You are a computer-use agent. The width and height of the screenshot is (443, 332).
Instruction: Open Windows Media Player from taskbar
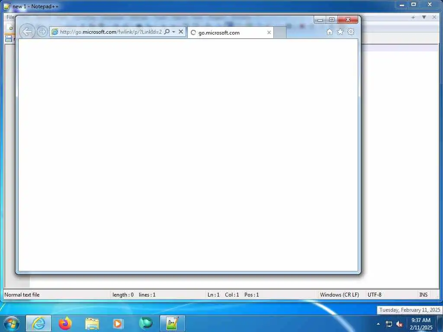coord(118,323)
